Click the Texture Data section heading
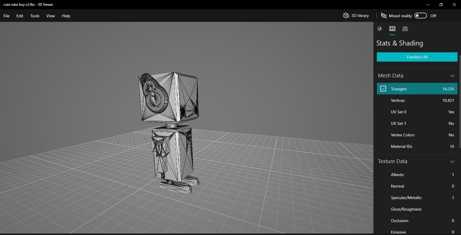 (x=392, y=161)
